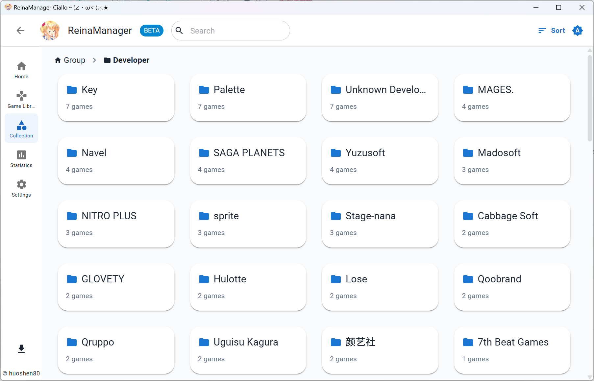The height and width of the screenshot is (381, 594).
Task: Go to Group breadcrumb
Action: click(x=70, y=60)
